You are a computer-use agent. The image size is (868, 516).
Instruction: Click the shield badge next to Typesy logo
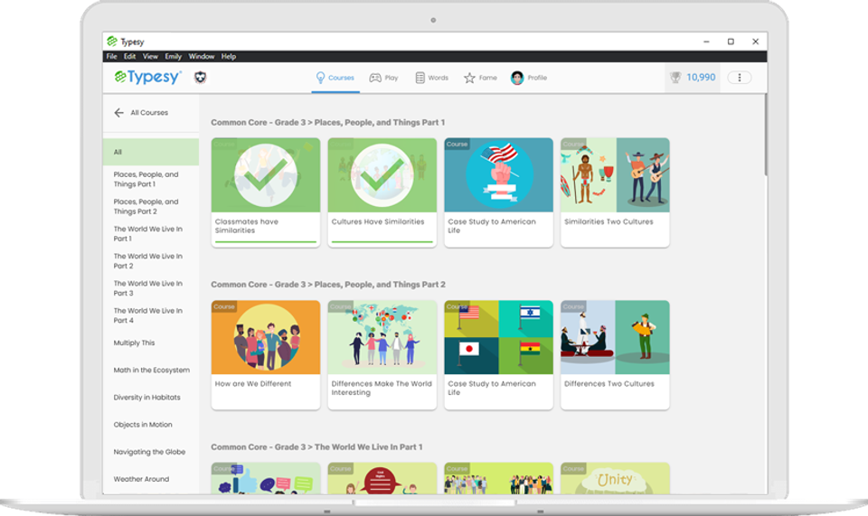pos(201,78)
